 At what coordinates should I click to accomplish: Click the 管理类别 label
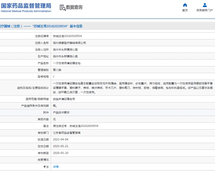43,70
